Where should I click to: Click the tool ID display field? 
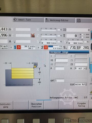click(78, 30)
